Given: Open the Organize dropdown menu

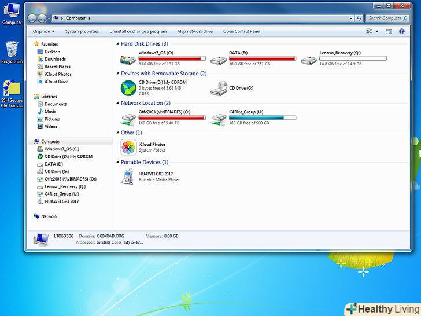Looking at the screenshot, I should [x=43, y=31].
